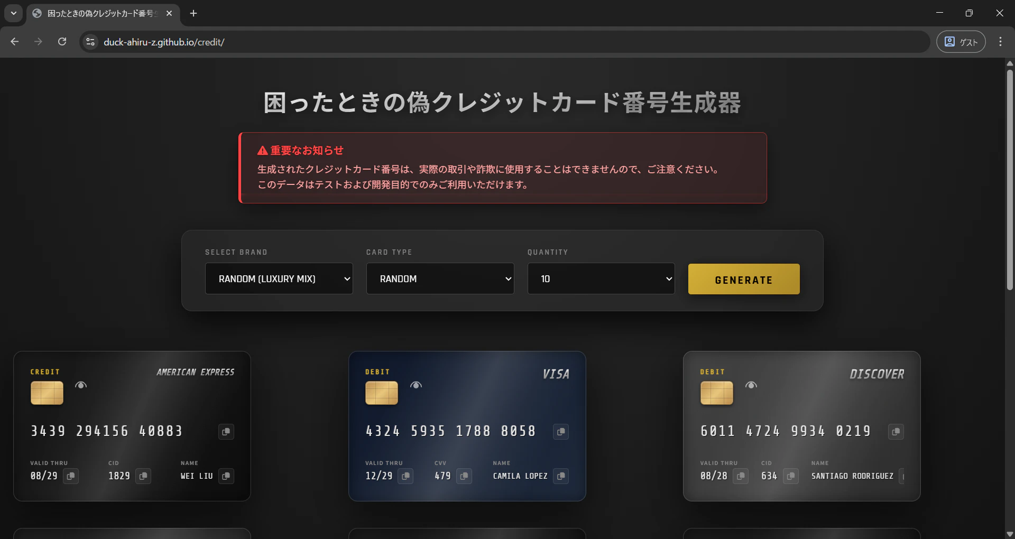Open the tab search dropdown
The height and width of the screenshot is (539, 1015).
click(x=14, y=13)
